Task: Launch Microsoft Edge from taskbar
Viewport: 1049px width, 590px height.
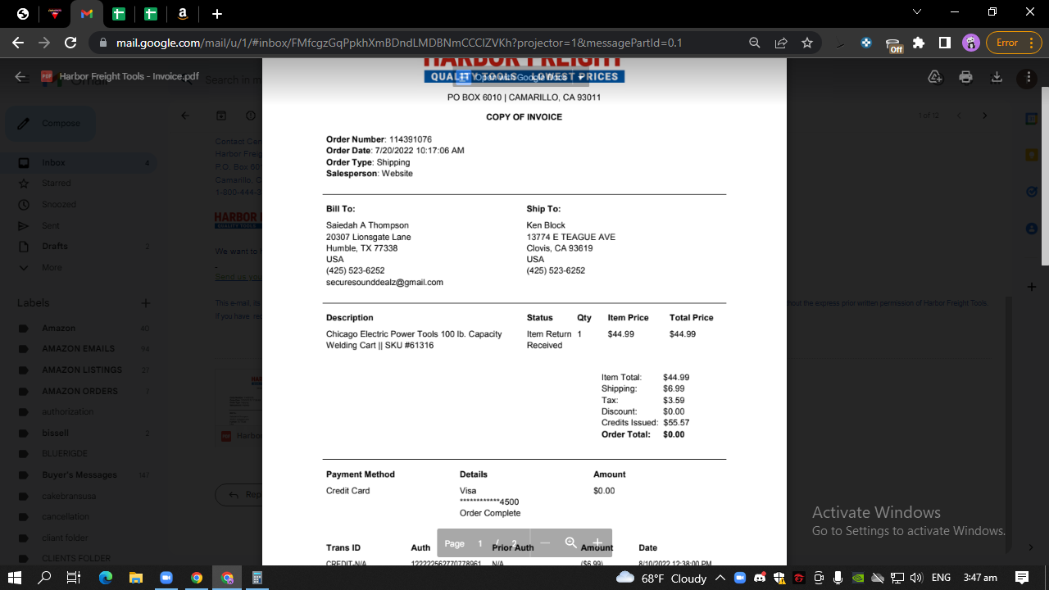Action: 106,578
